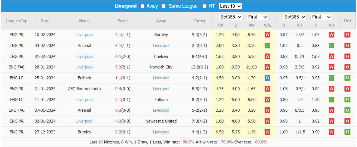
Task: Click the O/U column header
Action: pyautogui.click(x=347, y=21)
